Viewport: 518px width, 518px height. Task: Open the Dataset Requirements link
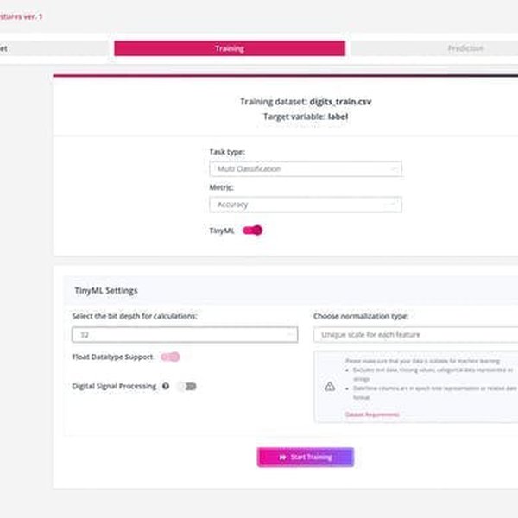click(x=372, y=414)
